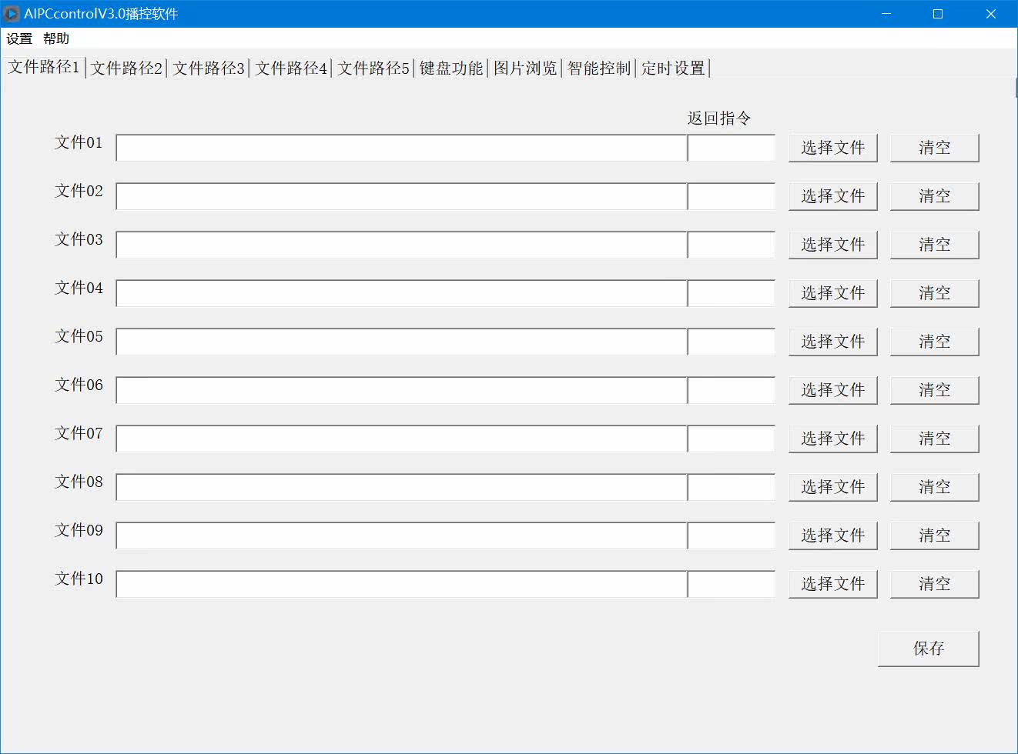
Task: Clear the 文件01 row with 清空
Action: [935, 148]
